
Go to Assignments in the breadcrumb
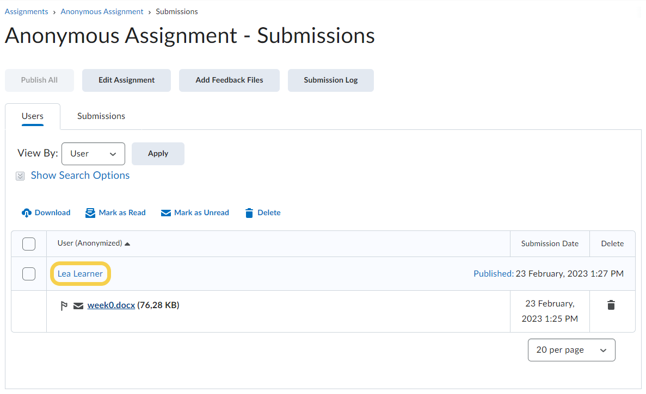tap(26, 11)
